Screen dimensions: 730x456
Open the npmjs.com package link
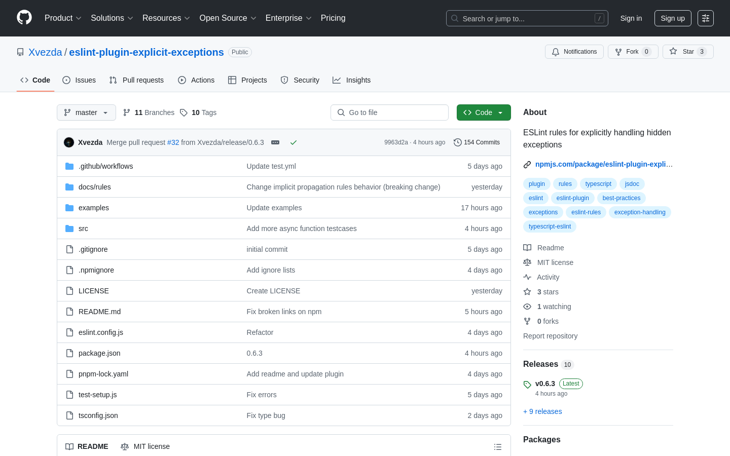pyautogui.click(x=604, y=164)
